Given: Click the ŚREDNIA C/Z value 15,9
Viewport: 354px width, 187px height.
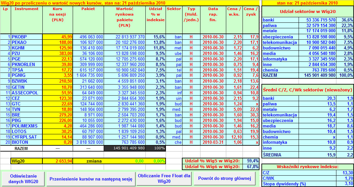Looking at the screenshot, I should [317, 155].
